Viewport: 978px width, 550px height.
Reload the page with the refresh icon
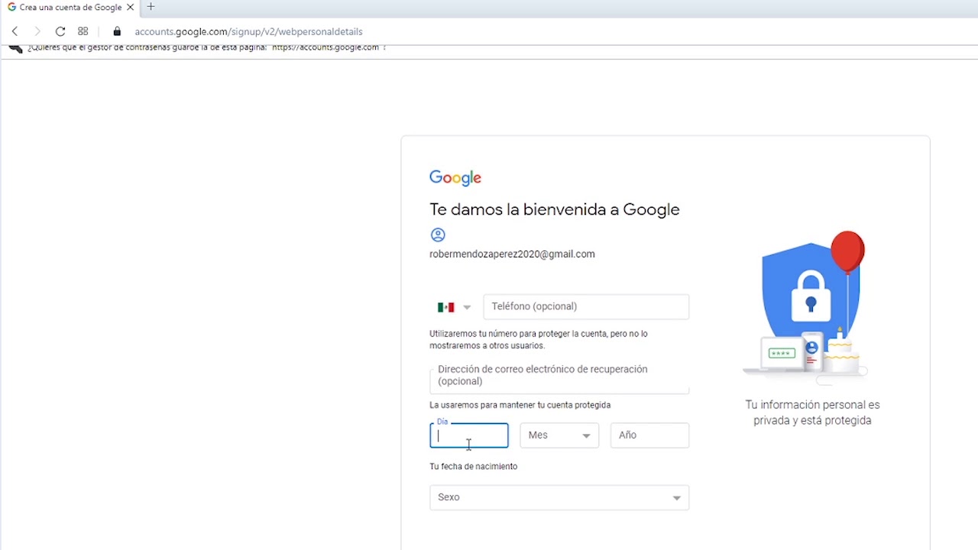tap(60, 31)
